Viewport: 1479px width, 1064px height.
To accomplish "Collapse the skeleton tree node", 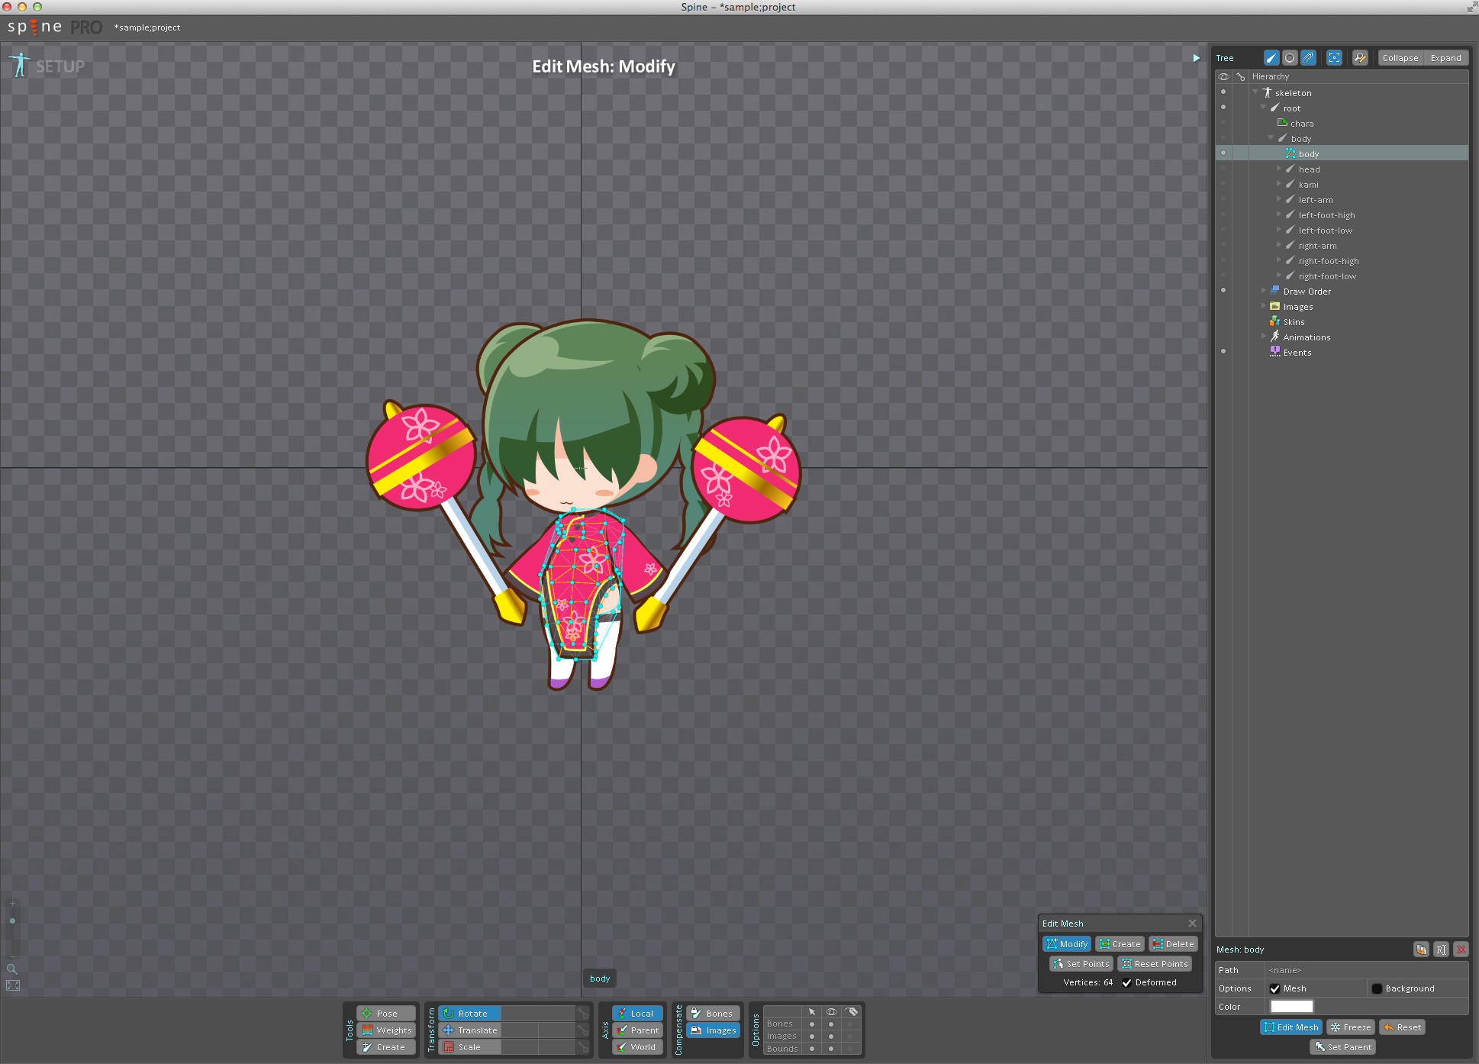I will 1255,92.
